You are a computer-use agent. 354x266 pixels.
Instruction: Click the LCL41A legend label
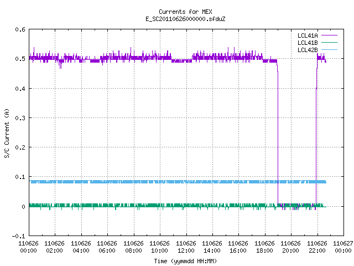tap(308, 35)
